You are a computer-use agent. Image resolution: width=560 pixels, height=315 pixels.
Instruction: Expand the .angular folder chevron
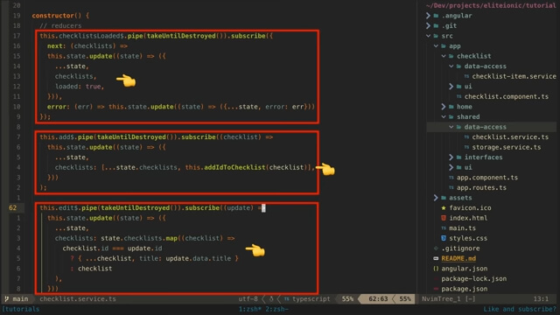click(428, 16)
